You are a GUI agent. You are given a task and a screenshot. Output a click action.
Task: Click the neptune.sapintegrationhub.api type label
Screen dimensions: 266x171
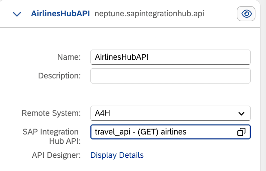149,14
